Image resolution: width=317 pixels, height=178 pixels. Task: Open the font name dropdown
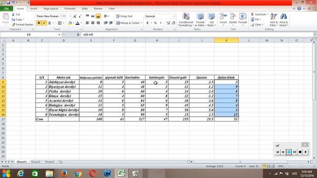point(60,16)
